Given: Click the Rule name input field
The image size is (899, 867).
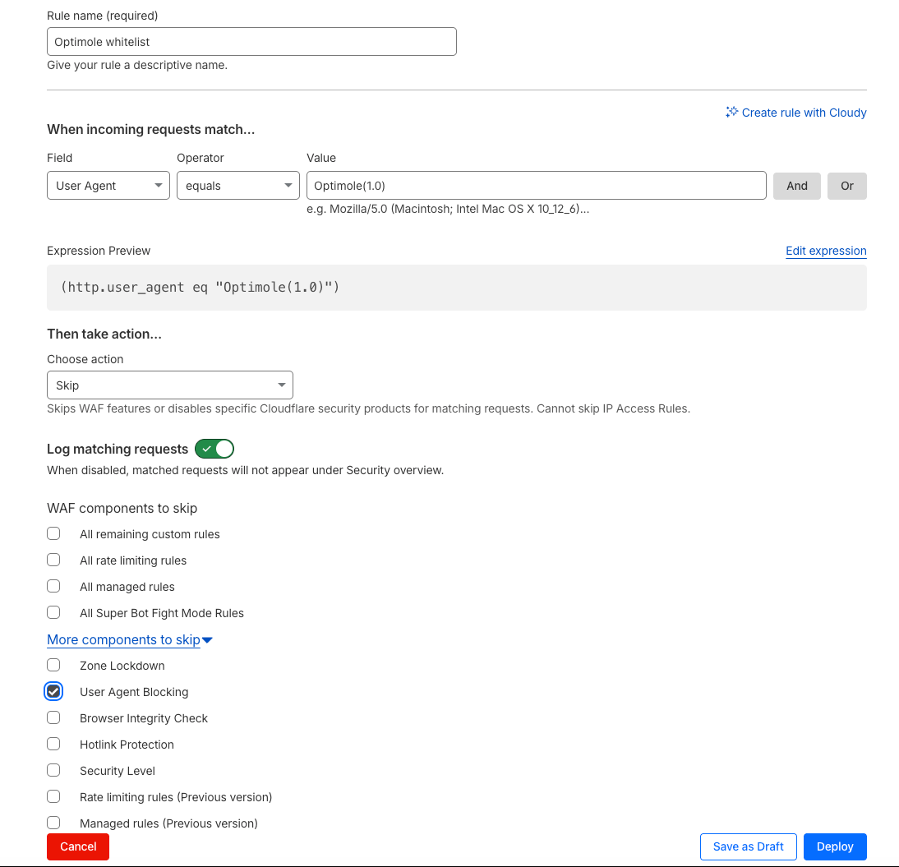Looking at the screenshot, I should [251, 42].
